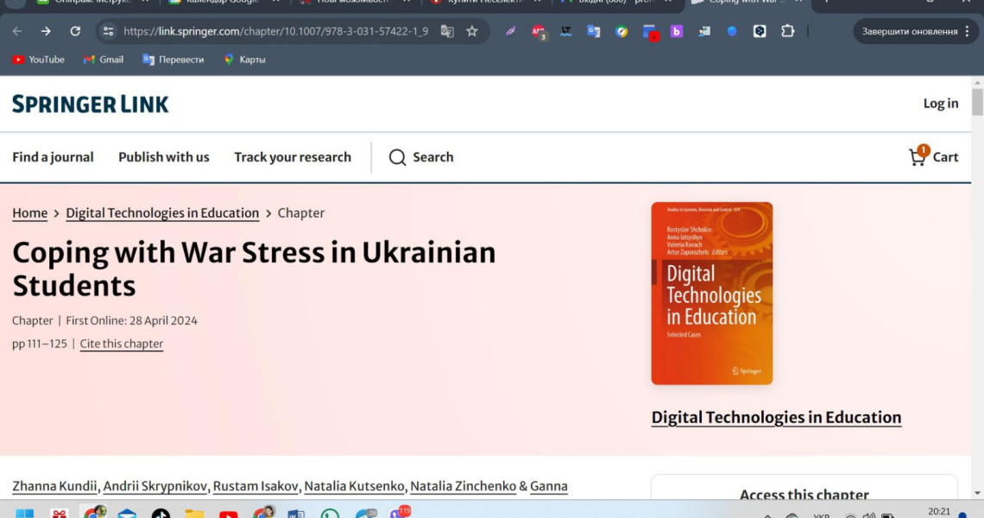Bookmark this page with the star icon
984x518 pixels.
[x=472, y=31]
